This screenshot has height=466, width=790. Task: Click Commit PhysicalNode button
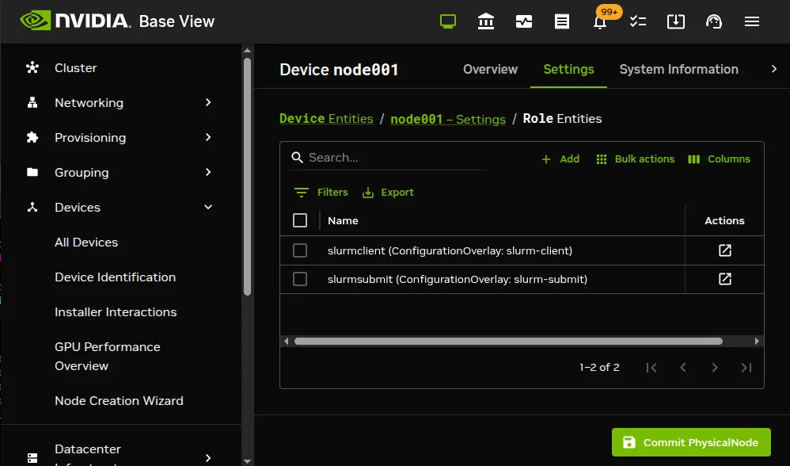pos(691,442)
